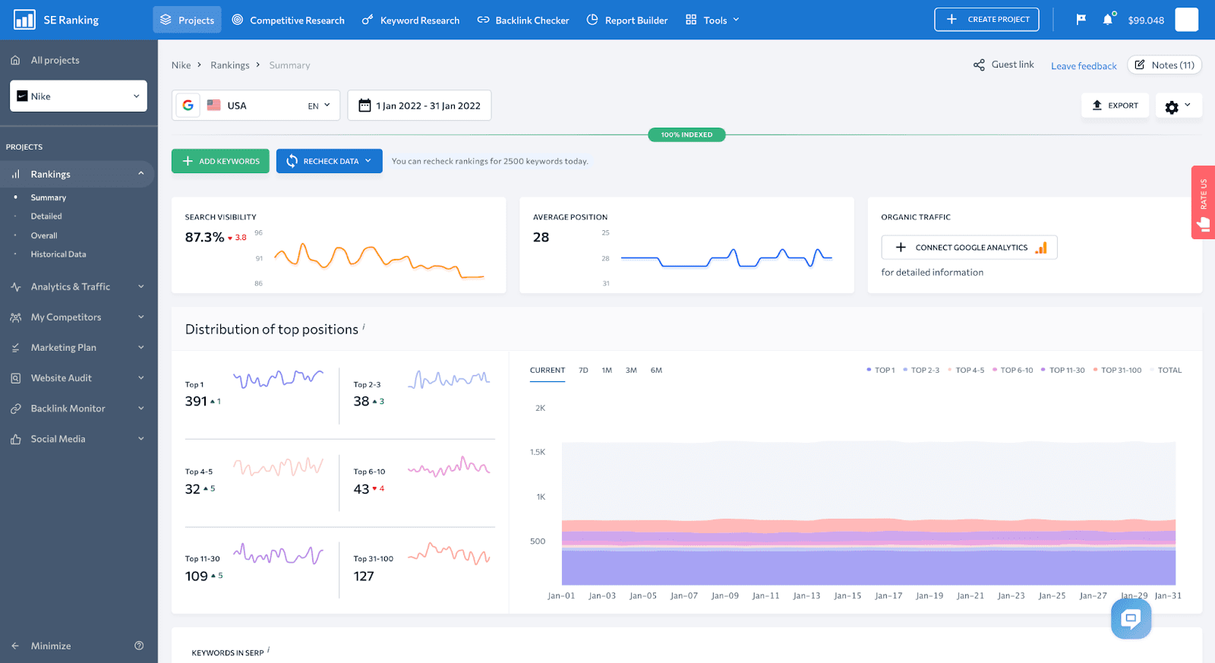The height and width of the screenshot is (663, 1215).
Task: Click the help question mark icon
Action: 139,646
